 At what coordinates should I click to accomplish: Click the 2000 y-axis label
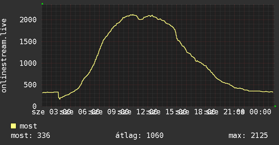click(28, 20)
